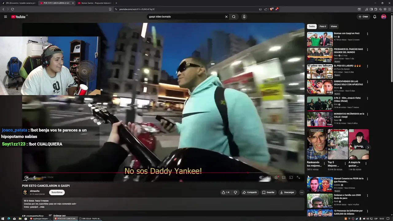The height and width of the screenshot is (221, 393).
Task: Subscribe to elmasita channel
Action: tap(57, 192)
